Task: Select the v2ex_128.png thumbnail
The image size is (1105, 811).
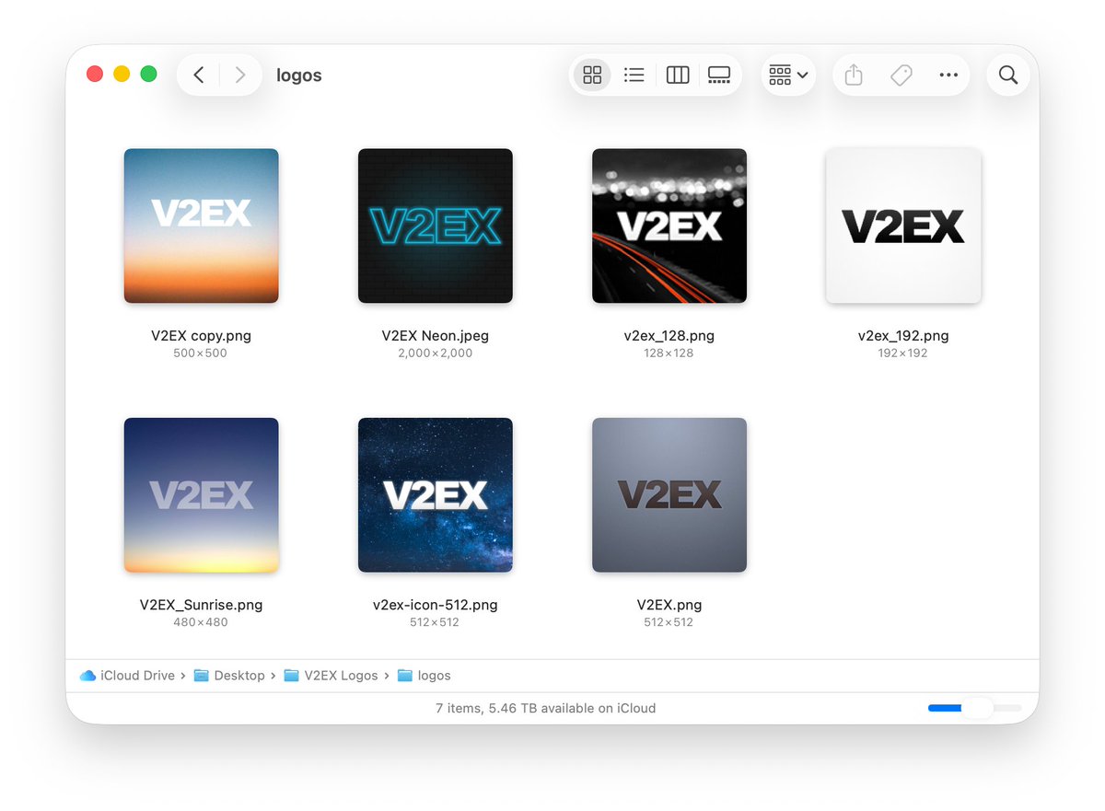Action: pos(669,226)
